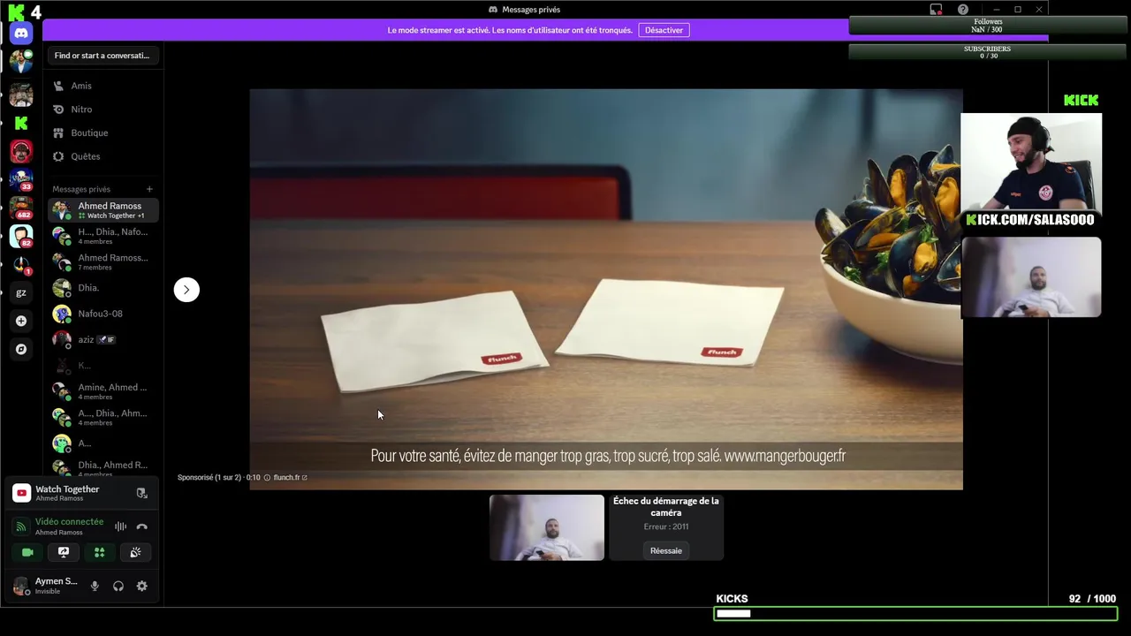Image resolution: width=1131 pixels, height=636 pixels.
Task: Open faded K... direct message
Action: pos(103,366)
